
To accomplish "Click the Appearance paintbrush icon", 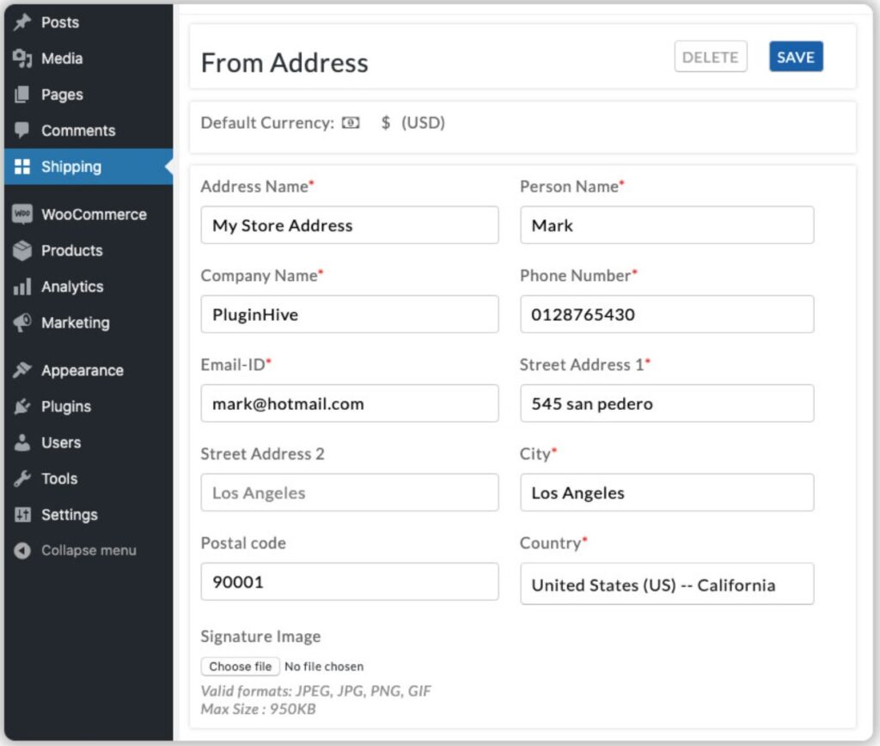I will click(x=21, y=370).
